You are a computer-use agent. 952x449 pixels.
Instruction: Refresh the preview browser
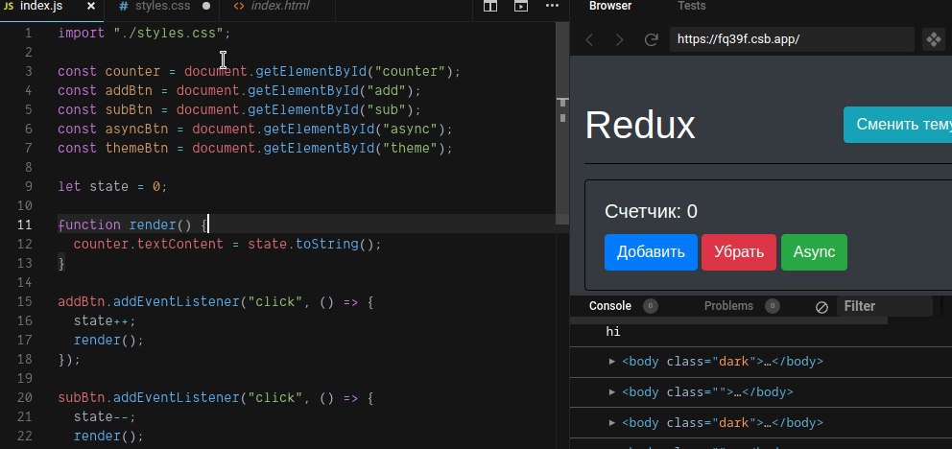651,40
